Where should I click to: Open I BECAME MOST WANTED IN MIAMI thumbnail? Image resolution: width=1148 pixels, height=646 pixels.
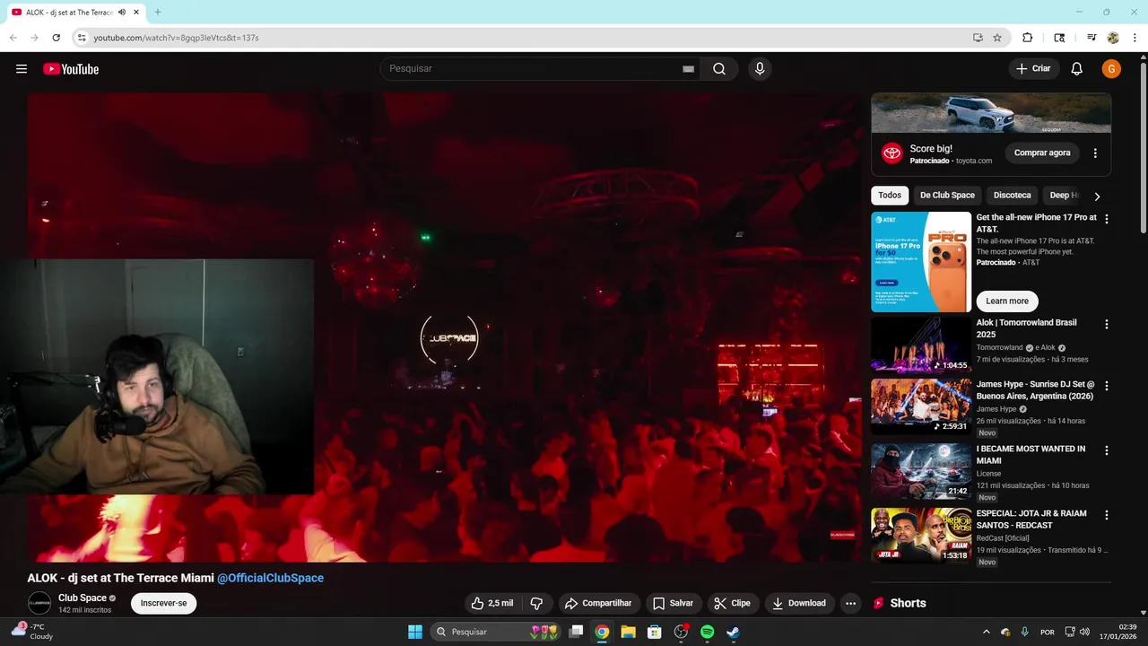921,471
